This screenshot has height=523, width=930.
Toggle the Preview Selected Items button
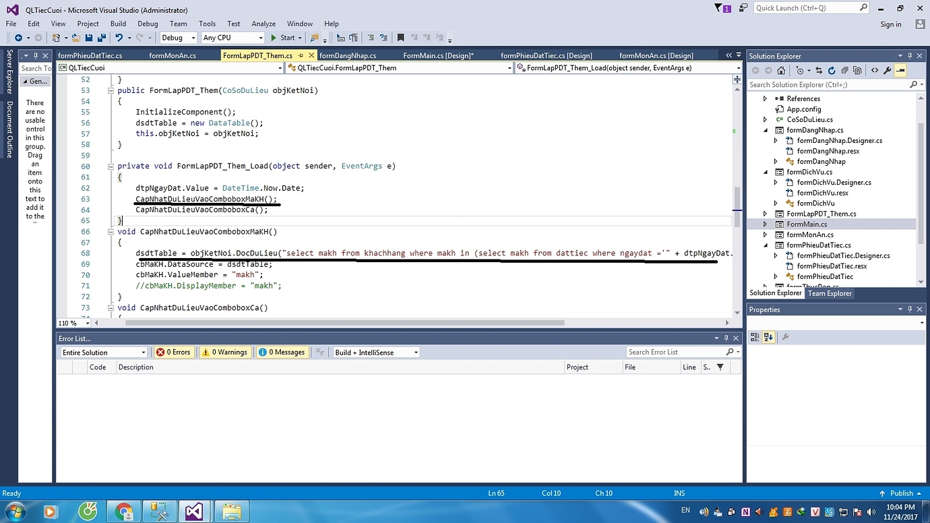click(858, 70)
